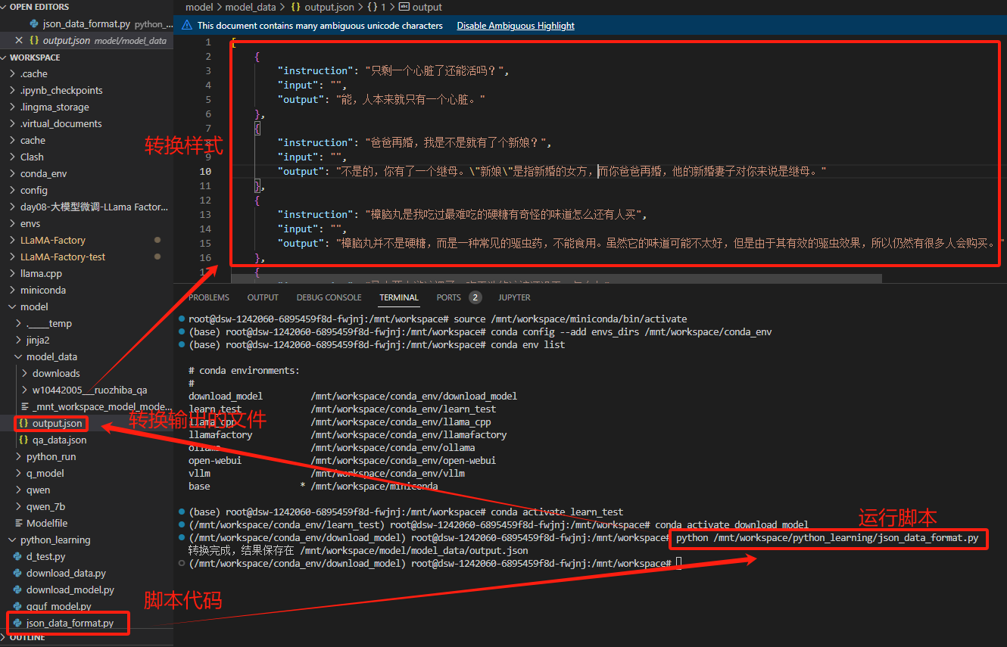
Task: Collapse the model folder
Action: tap(34, 306)
